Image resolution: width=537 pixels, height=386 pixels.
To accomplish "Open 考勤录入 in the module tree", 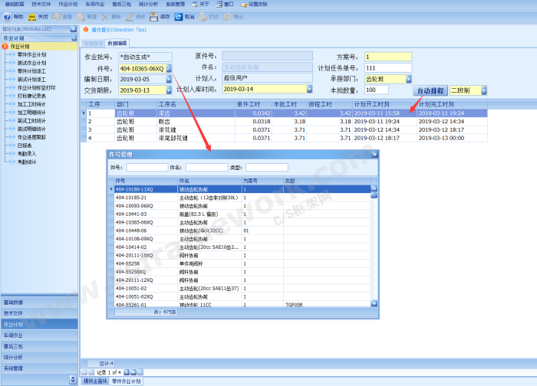I will coord(28,153).
